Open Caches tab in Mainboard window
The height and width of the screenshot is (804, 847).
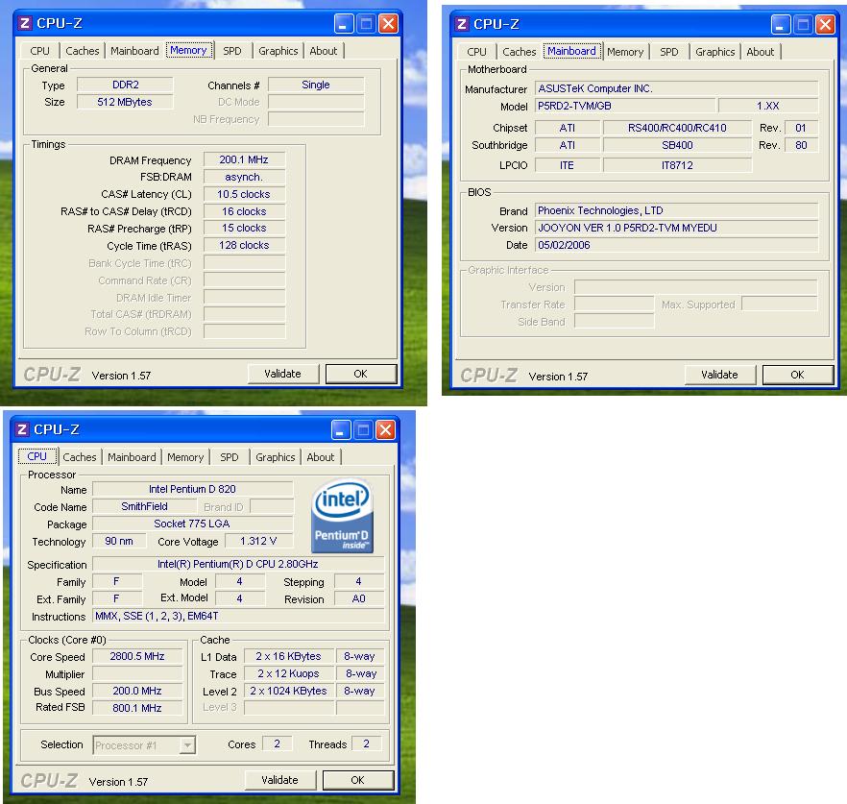point(520,52)
